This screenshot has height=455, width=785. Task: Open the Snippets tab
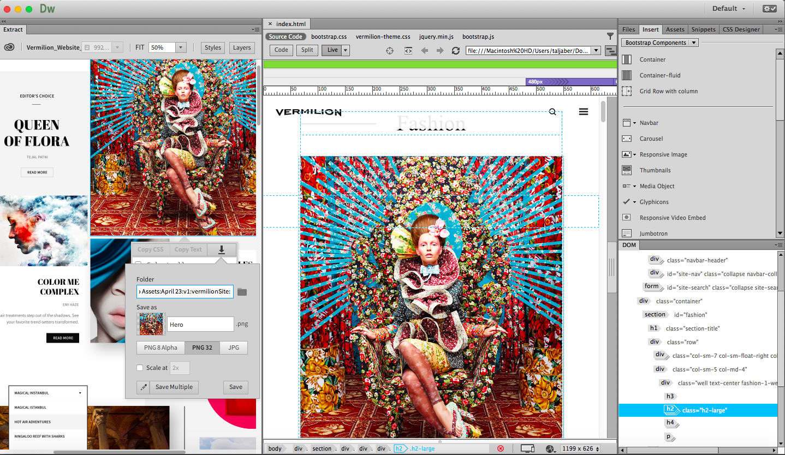pos(703,29)
